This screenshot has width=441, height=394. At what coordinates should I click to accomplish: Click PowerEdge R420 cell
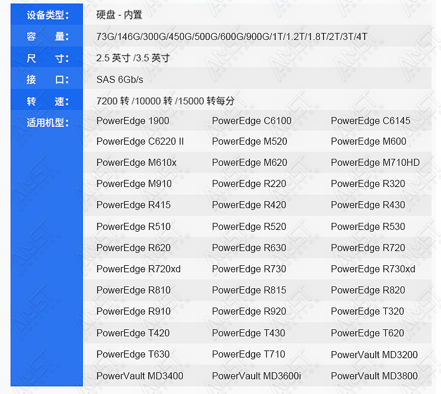click(x=249, y=205)
